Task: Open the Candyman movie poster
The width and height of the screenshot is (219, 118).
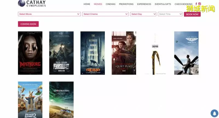Action: (155, 53)
